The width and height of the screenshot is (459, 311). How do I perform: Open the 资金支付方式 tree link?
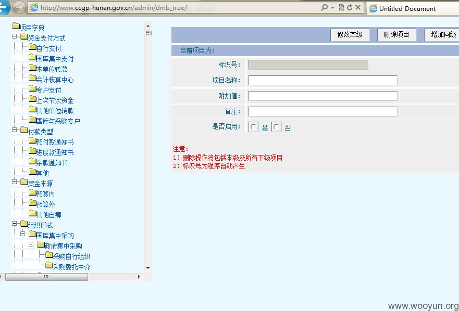pos(47,38)
